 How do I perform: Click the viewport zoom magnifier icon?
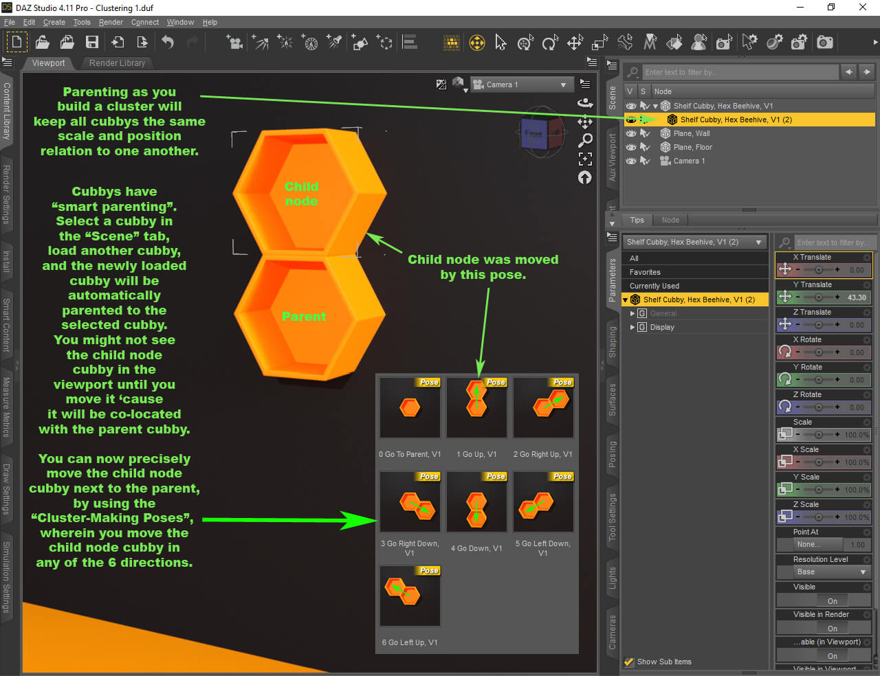coord(585,140)
